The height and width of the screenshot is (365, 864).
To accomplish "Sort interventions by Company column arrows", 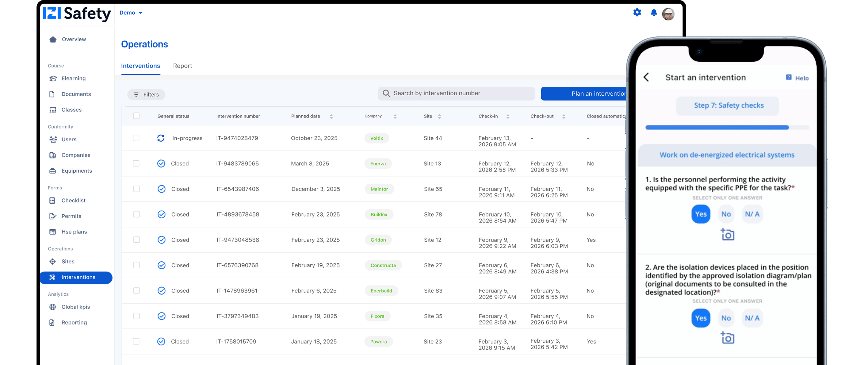I will coord(395,116).
